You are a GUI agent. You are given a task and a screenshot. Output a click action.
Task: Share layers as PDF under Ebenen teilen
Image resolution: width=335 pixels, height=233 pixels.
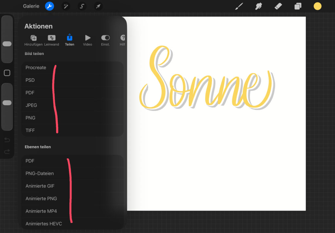(x=73, y=161)
